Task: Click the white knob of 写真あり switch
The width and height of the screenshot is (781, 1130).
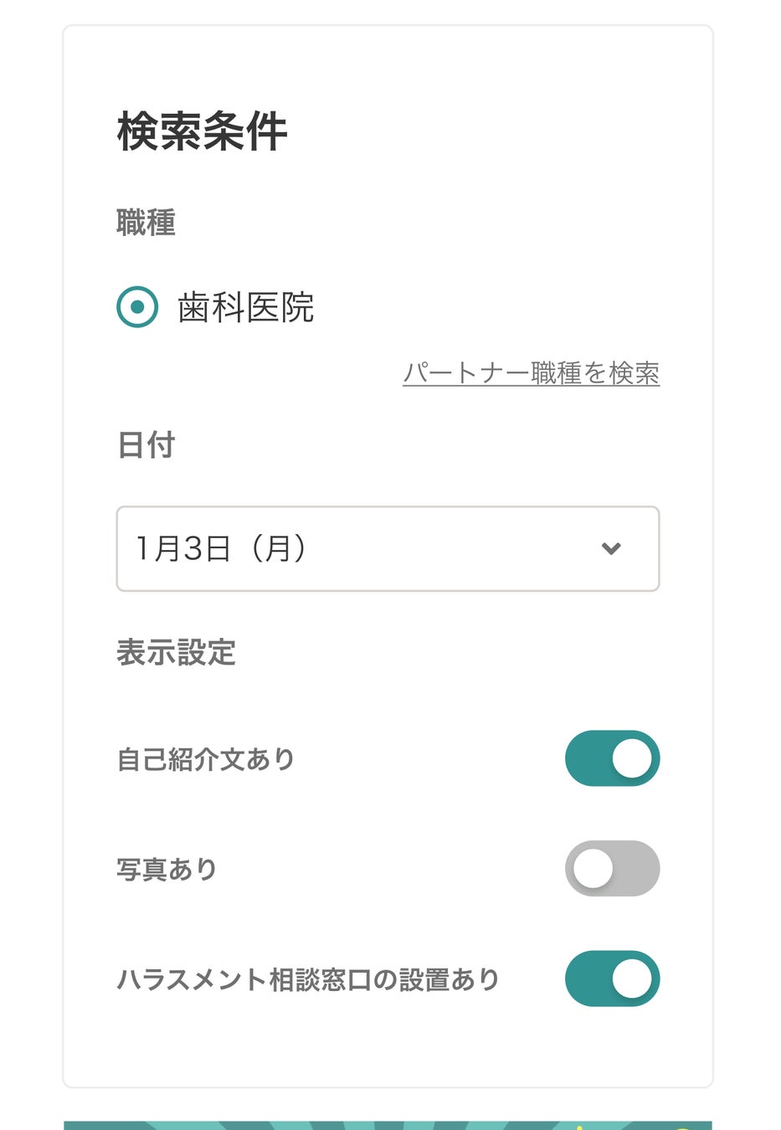Action: [593, 868]
